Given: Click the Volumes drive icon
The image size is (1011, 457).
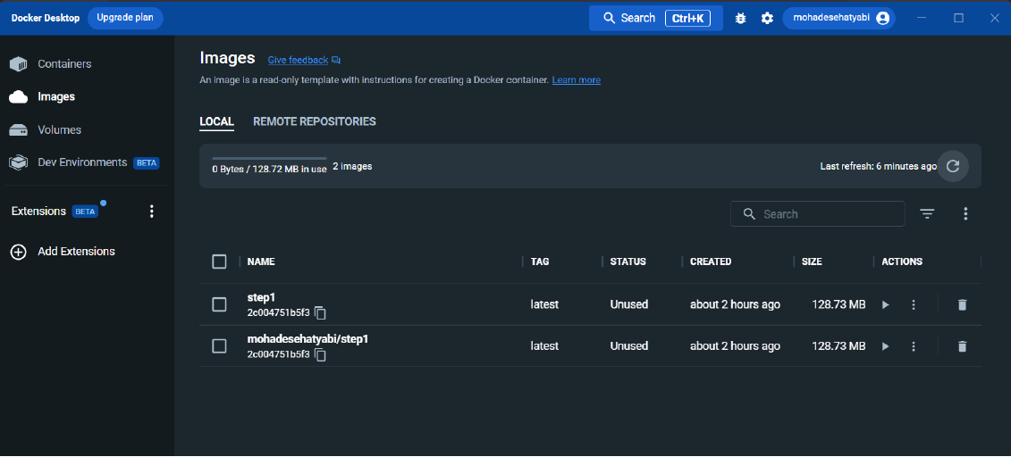Looking at the screenshot, I should pyautogui.click(x=18, y=130).
